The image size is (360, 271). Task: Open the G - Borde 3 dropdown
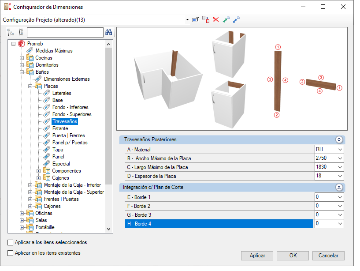coord(340,215)
